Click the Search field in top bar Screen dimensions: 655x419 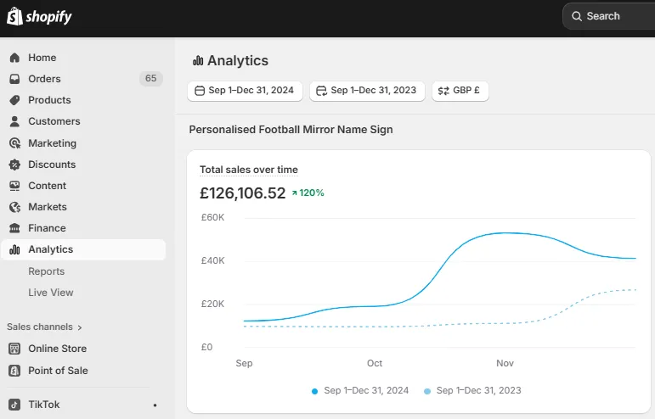pos(607,16)
